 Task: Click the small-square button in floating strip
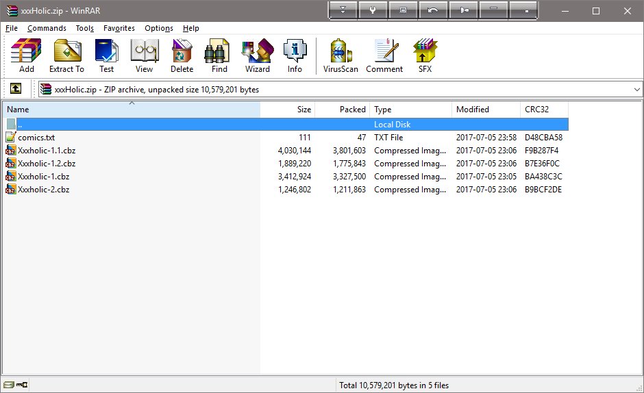523,10
